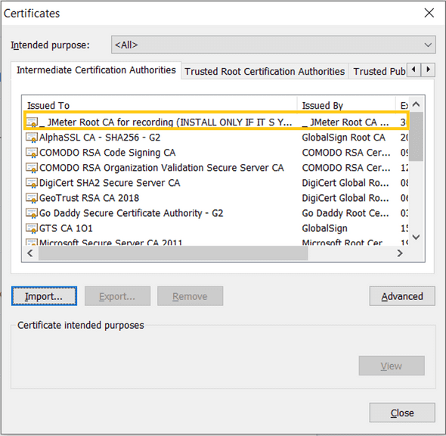Image resolution: width=446 pixels, height=436 pixels.
Task: Select 'DigiCert SHA2 Secure Server CA' entry
Action: (216, 183)
